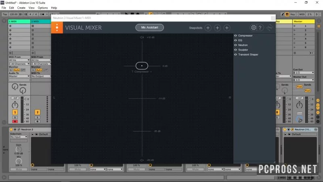
Task: Add the first snapshot plus button
Action: click(x=208, y=28)
